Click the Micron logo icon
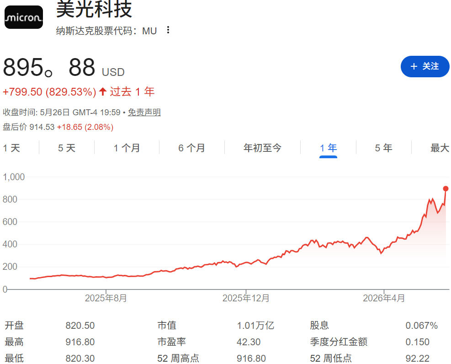The width and height of the screenshot is (451, 364). (24, 17)
